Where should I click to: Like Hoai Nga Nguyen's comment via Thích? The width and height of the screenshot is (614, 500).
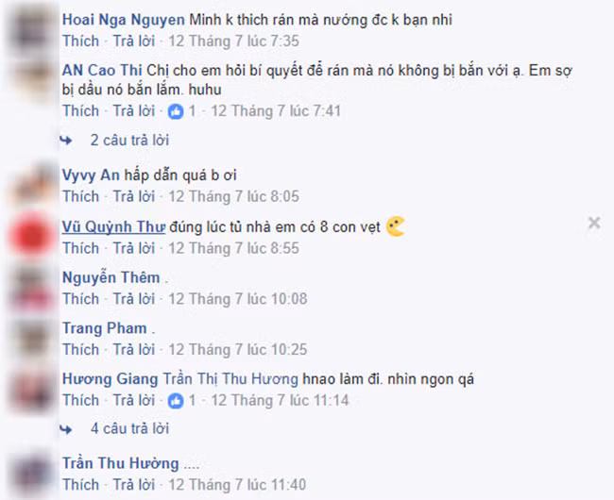coord(81,42)
